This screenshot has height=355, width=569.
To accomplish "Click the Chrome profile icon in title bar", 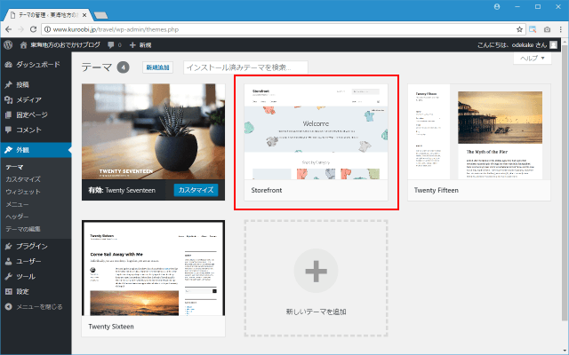I will coord(497,7).
